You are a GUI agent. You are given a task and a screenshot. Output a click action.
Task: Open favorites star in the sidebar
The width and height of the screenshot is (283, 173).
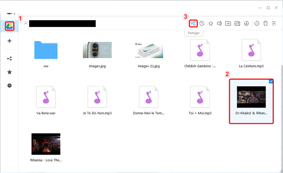[9, 72]
